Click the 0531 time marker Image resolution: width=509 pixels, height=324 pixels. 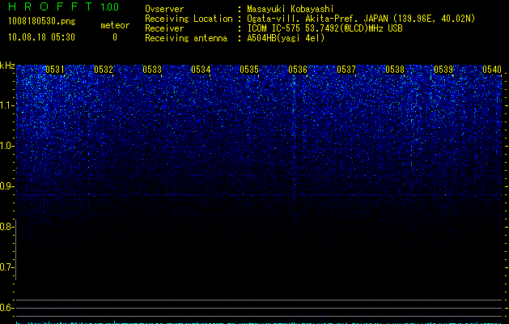(x=55, y=70)
